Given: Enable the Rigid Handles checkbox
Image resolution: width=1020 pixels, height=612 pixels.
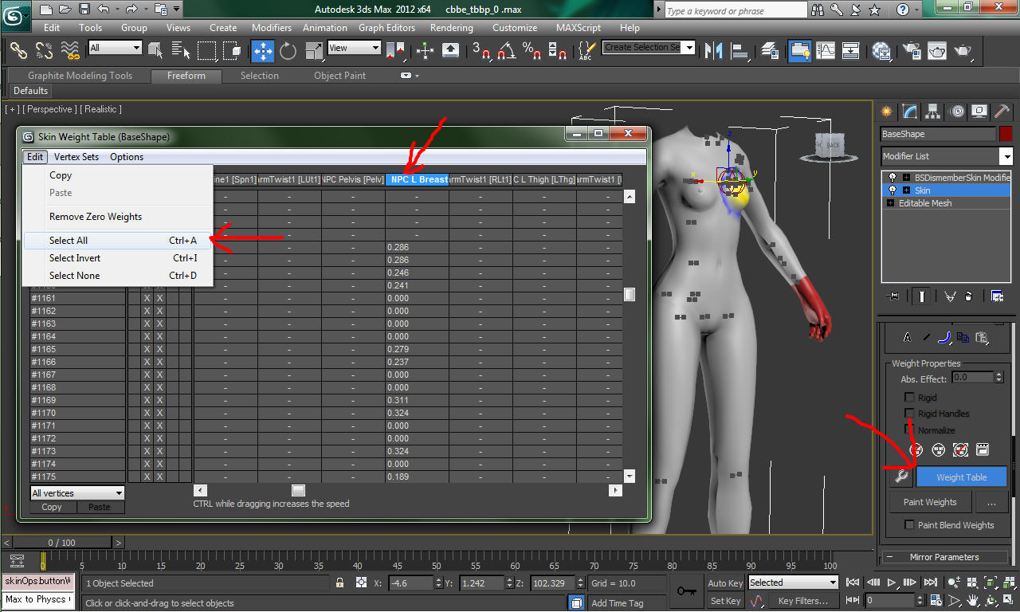Looking at the screenshot, I should click(x=909, y=413).
